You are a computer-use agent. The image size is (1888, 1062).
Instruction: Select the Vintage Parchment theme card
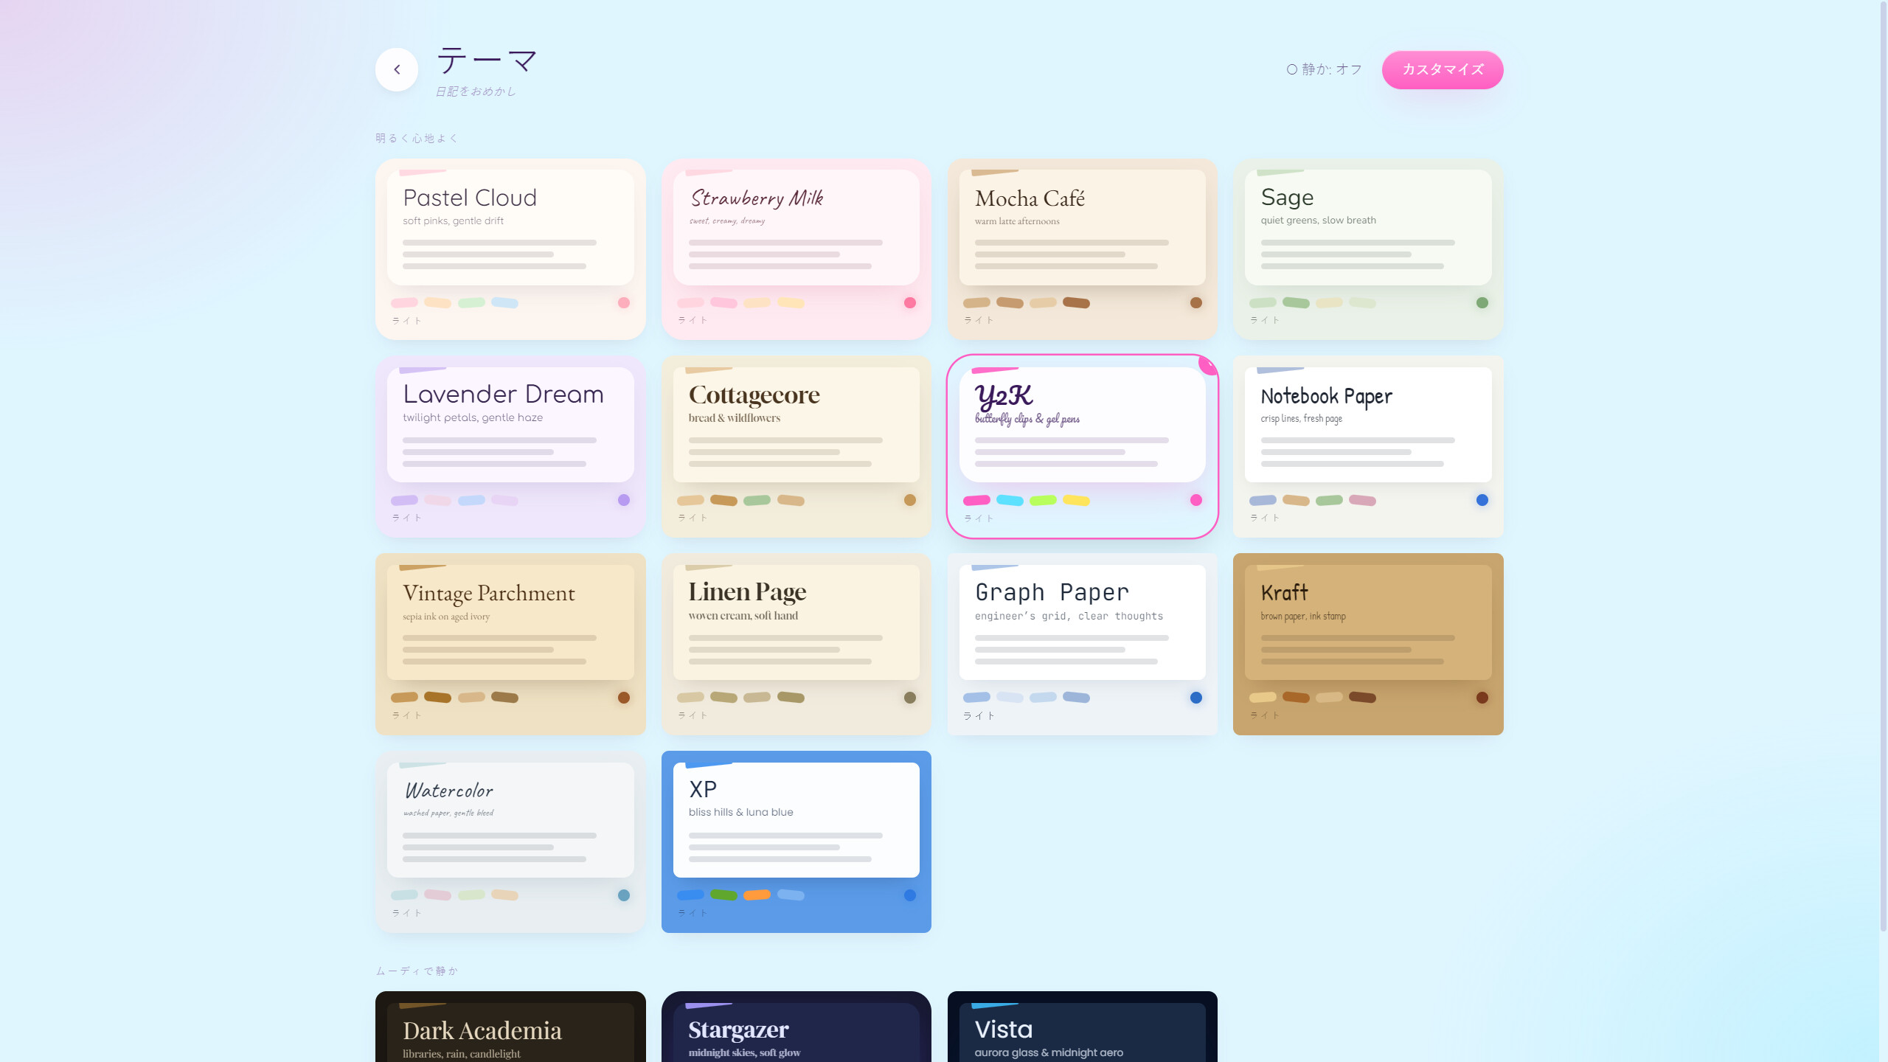coord(510,644)
